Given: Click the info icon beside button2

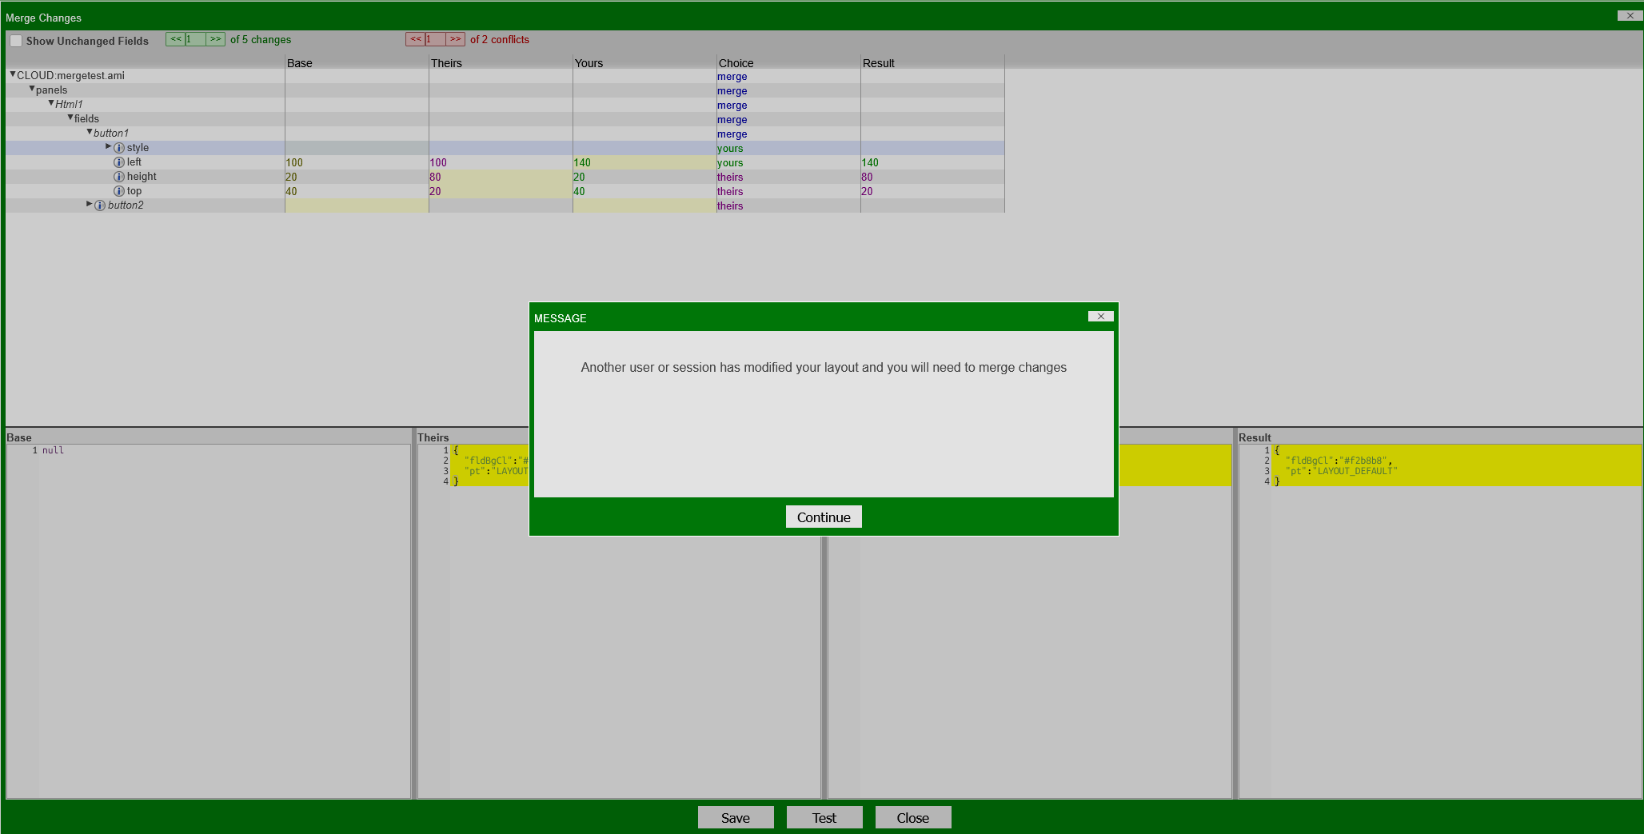Looking at the screenshot, I should (99, 205).
